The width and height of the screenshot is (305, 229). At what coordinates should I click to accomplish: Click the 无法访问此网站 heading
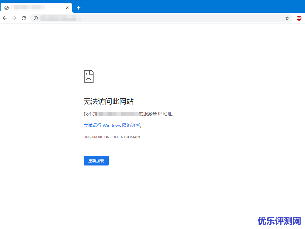pyautogui.click(x=108, y=101)
